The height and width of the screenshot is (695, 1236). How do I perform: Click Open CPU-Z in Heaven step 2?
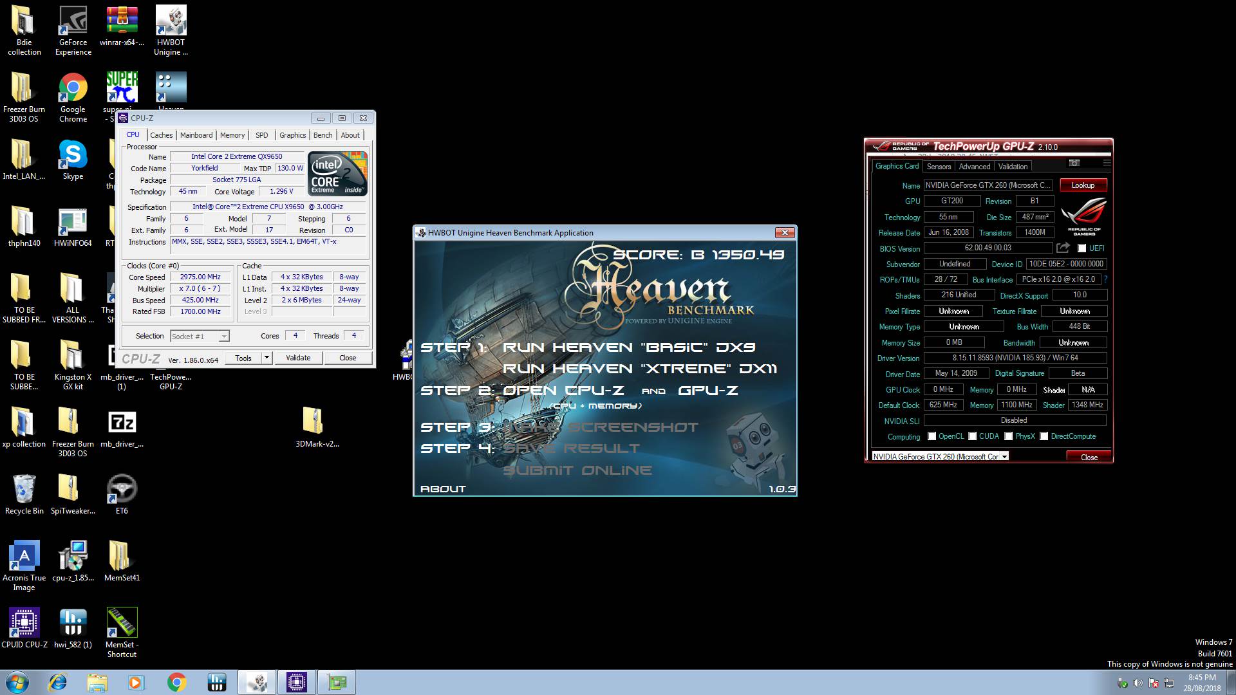pos(563,391)
